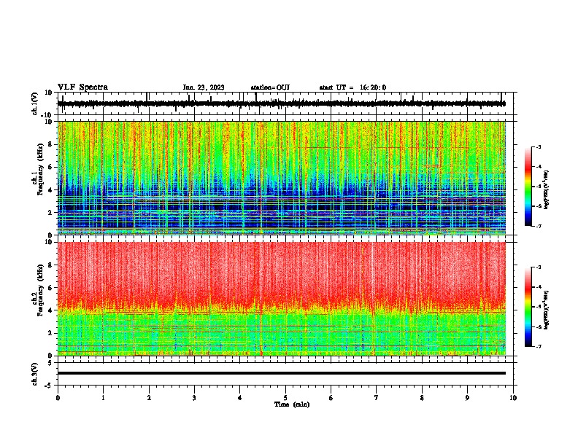This screenshot has width=578, height=446.
Task: Click the "6" kHz tick on ch.1 spectrogram axis
Action: 50,167
